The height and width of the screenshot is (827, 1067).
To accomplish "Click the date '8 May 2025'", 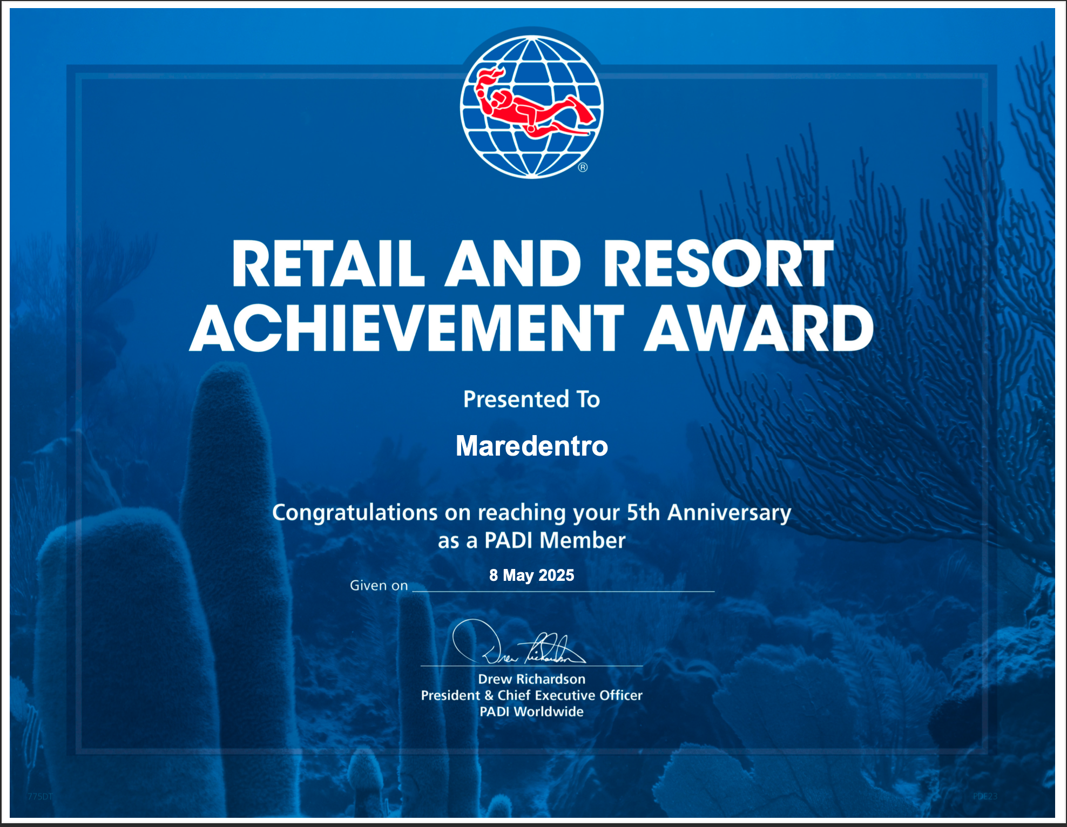I will tap(531, 575).
